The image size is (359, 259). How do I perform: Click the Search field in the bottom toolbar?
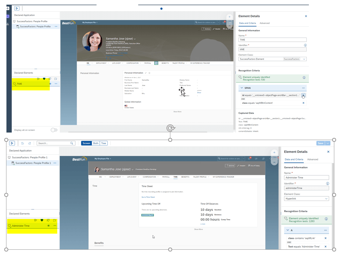56,143
